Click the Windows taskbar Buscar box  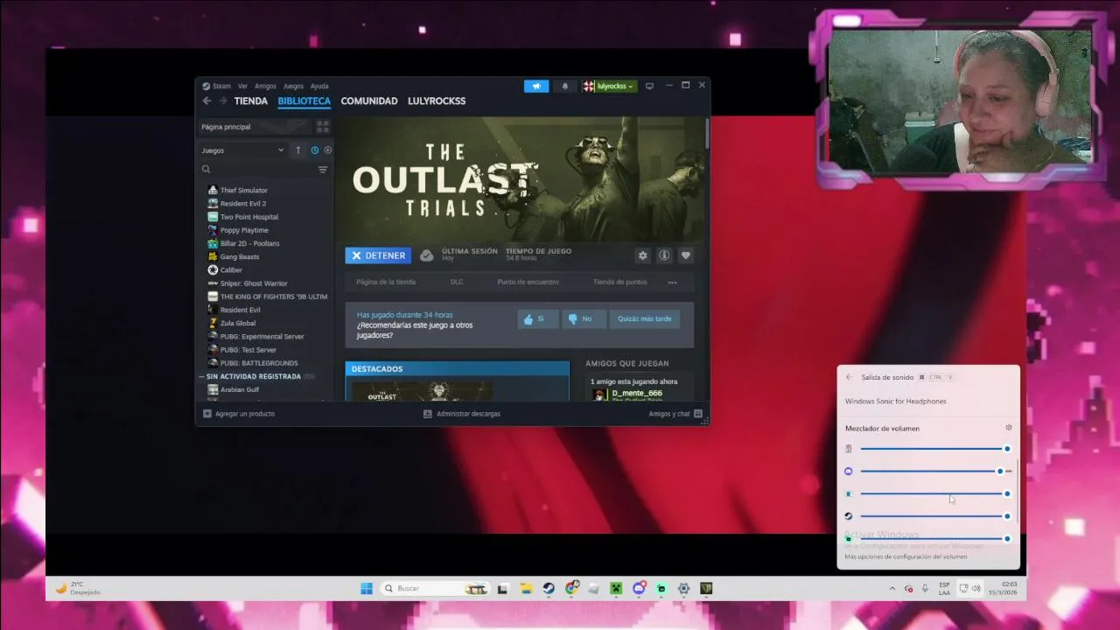(434, 589)
